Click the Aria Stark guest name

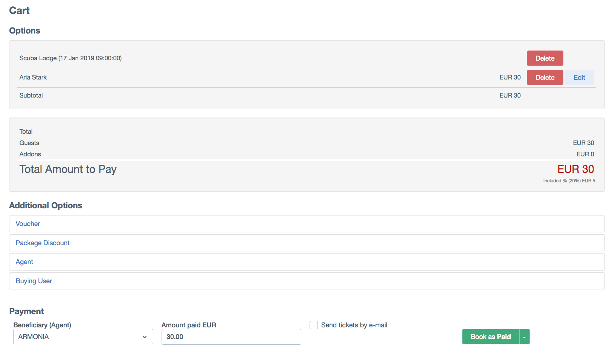click(33, 77)
